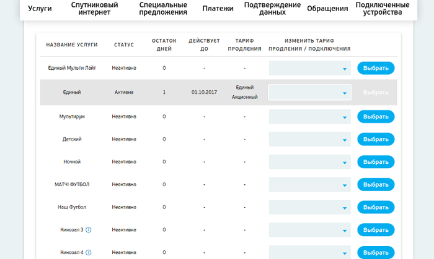Open Специальные предложения section
Image resolution: width=434 pixels, height=259 pixels.
163,9
